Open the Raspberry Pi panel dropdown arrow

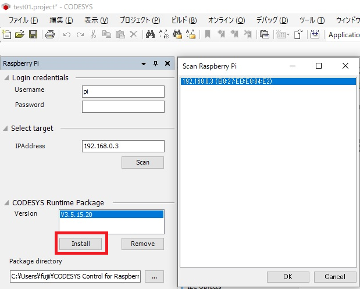point(144,64)
